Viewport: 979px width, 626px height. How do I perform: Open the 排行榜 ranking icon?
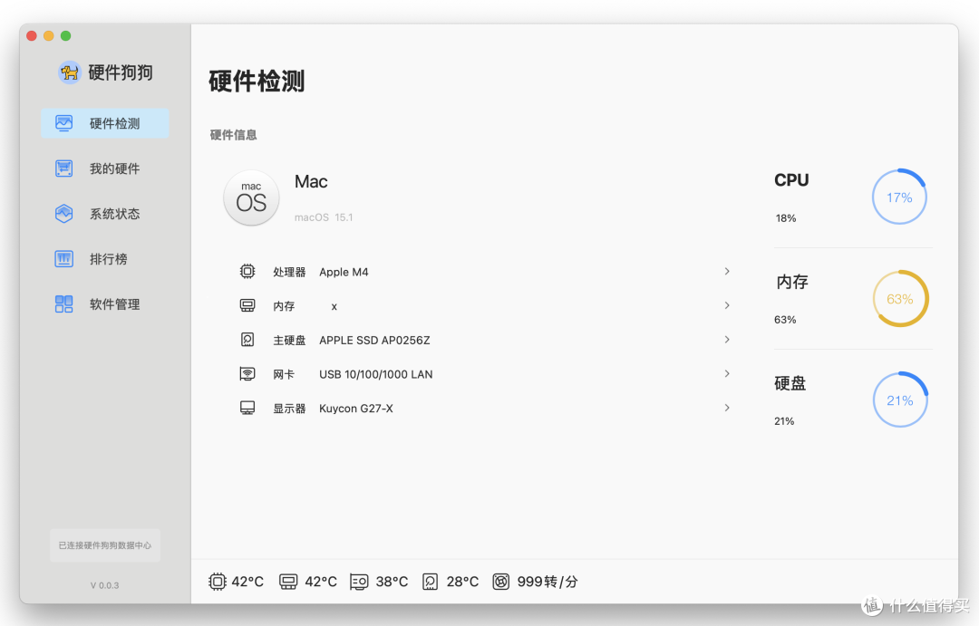coord(63,258)
